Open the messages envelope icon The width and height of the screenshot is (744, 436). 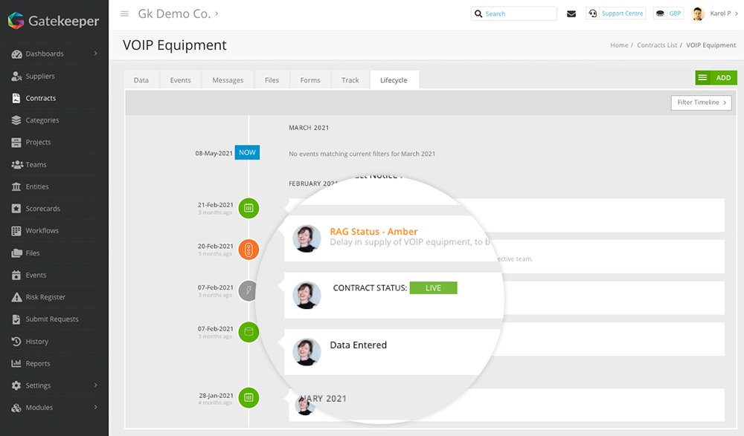[571, 13]
